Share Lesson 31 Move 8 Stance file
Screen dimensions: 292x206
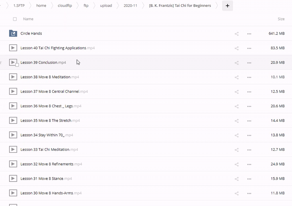tap(237, 179)
